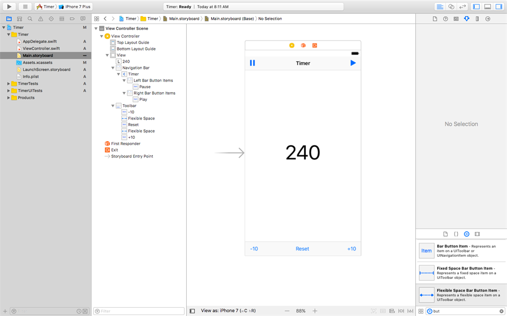Collapse Right Bar Button Items

[x=124, y=93]
